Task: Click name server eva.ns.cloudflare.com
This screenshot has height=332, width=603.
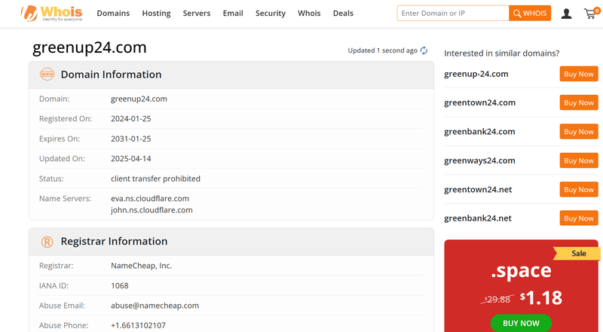Action: (150, 199)
